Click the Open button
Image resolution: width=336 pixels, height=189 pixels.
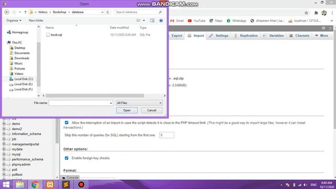(127, 110)
